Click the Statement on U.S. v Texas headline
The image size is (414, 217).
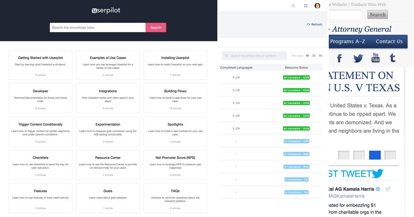coord(364,81)
